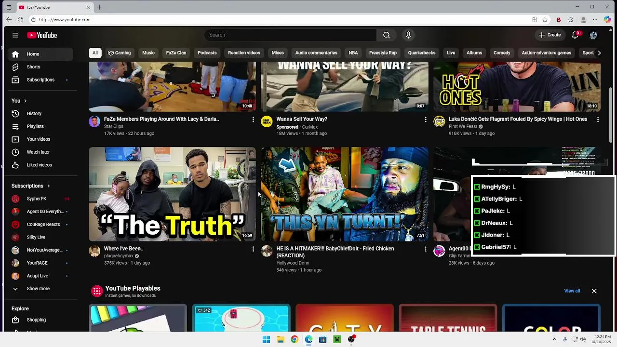
Task: Open File Explorer from taskbar
Action: pos(280,339)
